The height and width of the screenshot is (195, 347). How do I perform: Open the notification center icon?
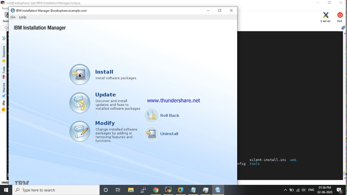[339, 190]
